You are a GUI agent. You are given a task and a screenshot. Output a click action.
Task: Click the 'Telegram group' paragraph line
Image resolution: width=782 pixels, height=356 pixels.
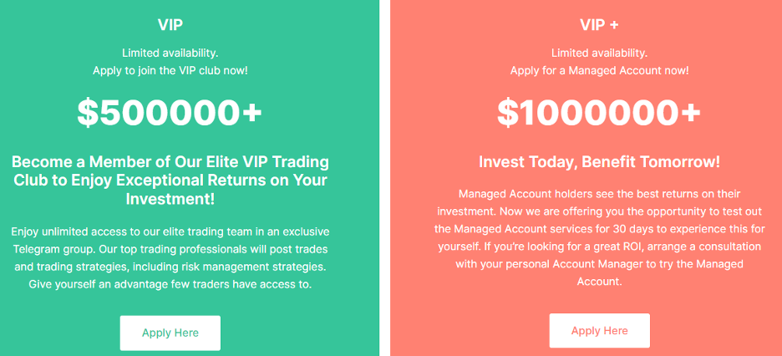170,249
